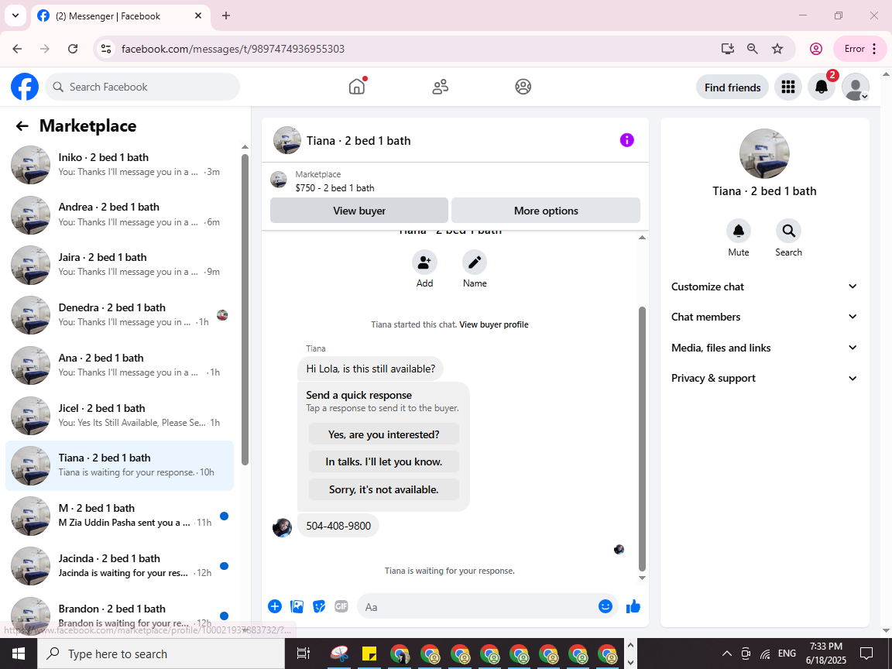Click the Error Chrome menu button
The width and height of the screenshot is (892, 669).
pos(859,49)
